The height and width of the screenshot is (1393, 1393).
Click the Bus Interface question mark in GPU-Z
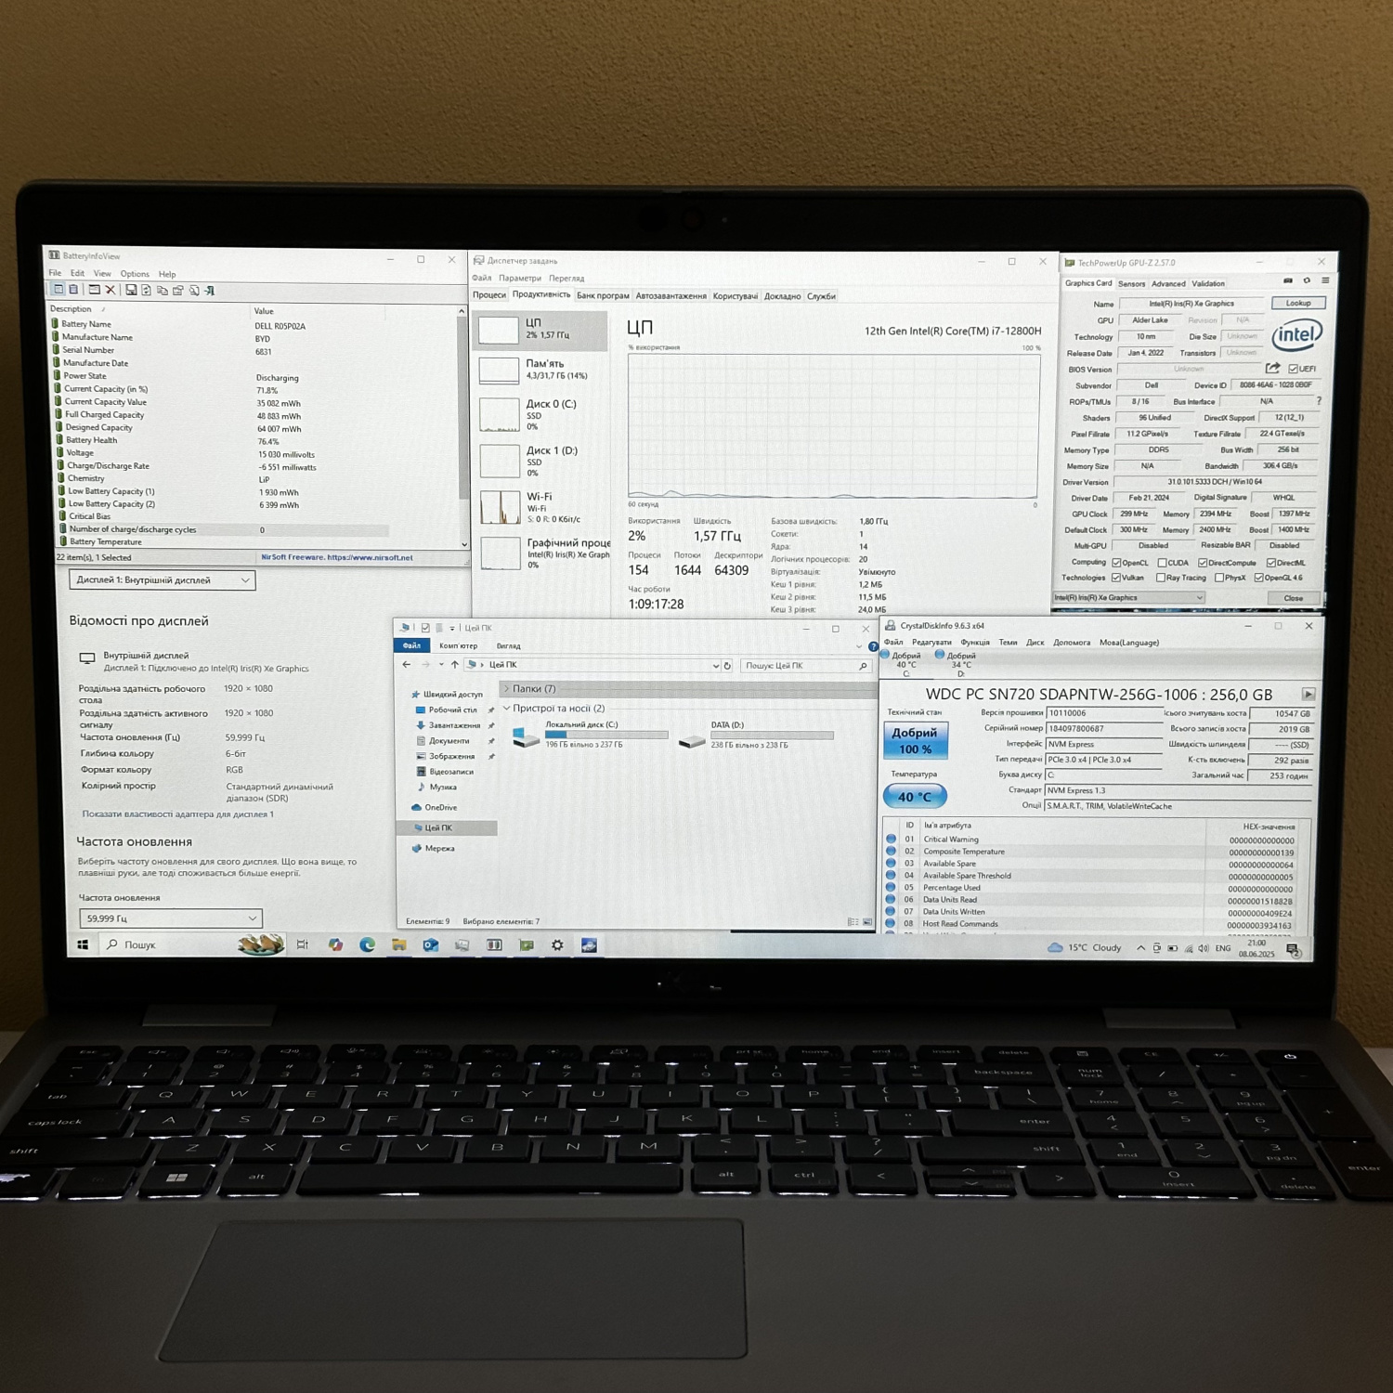click(1319, 401)
